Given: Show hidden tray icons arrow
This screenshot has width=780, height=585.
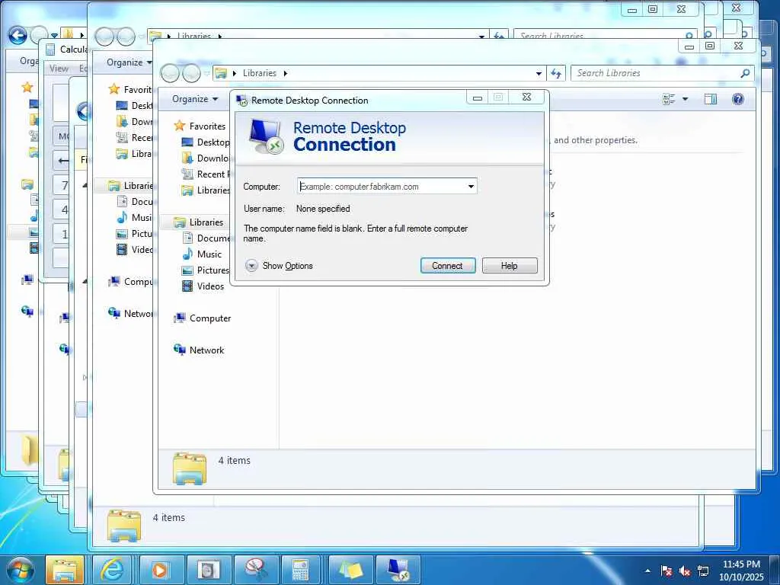Looking at the screenshot, I should pyautogui.click(x=647, y=571).
